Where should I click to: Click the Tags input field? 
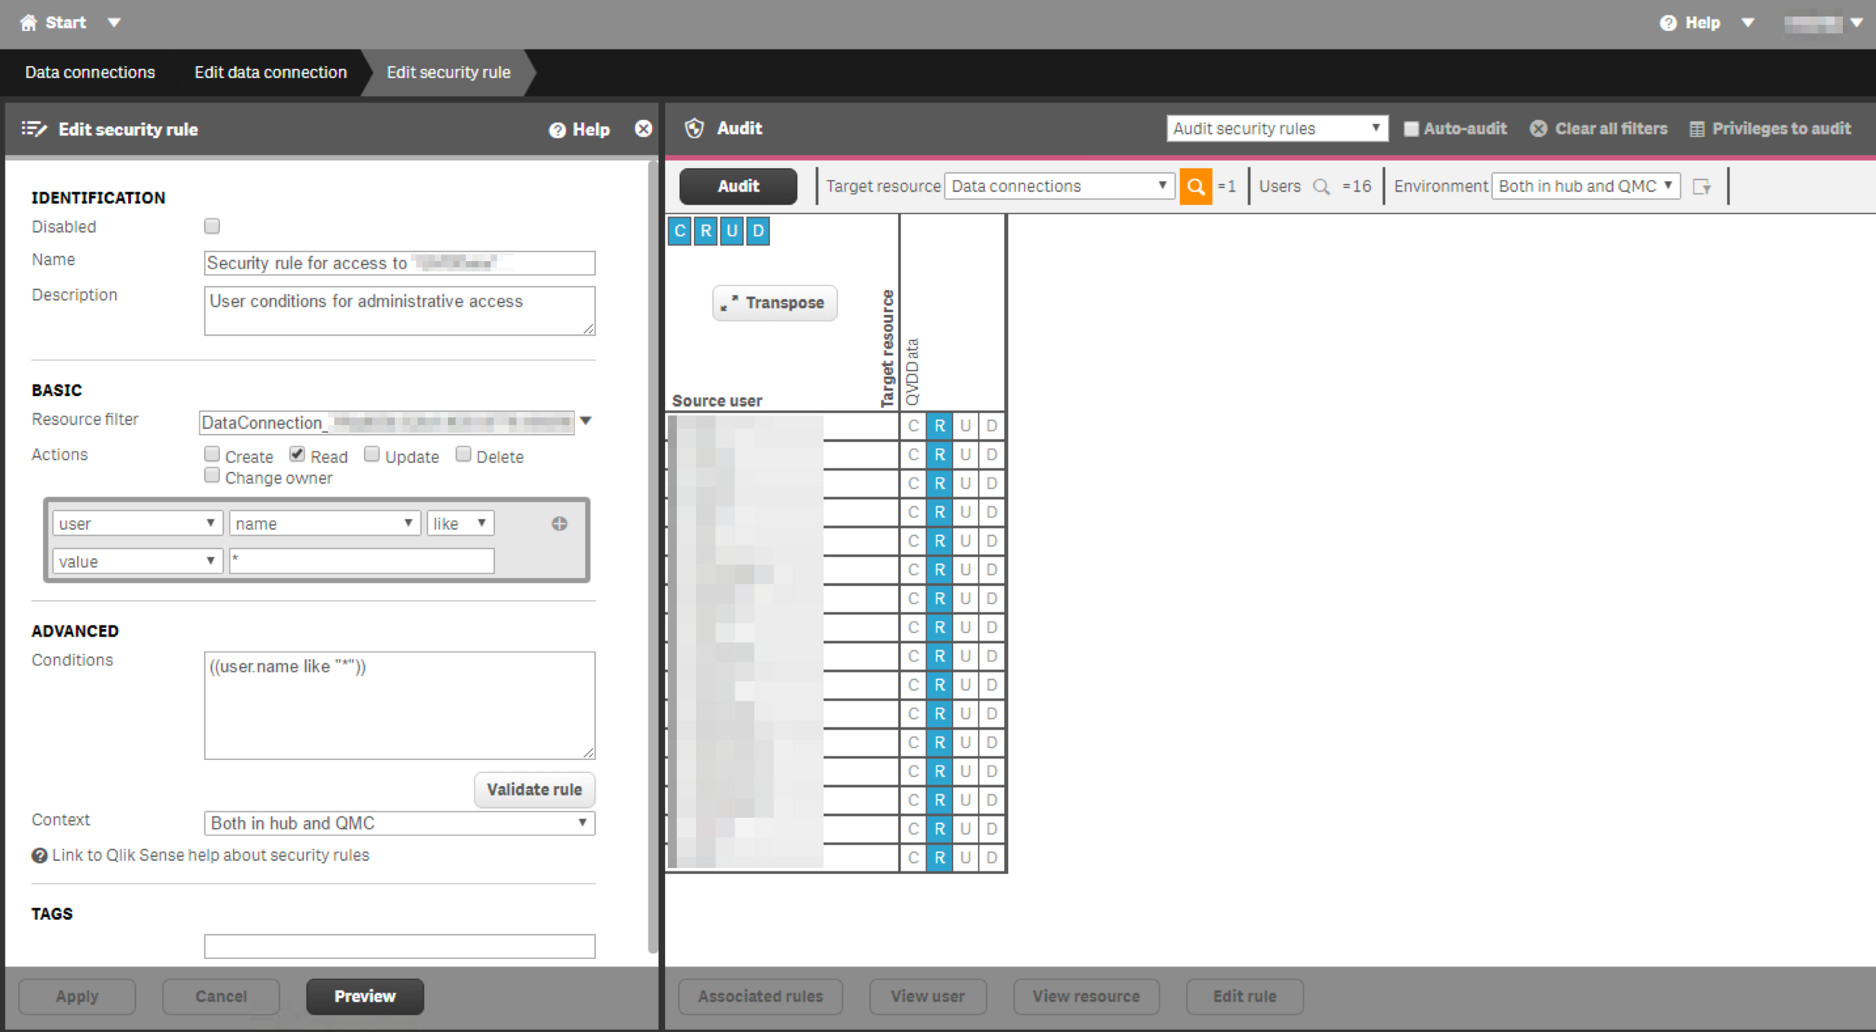(399, 946)
